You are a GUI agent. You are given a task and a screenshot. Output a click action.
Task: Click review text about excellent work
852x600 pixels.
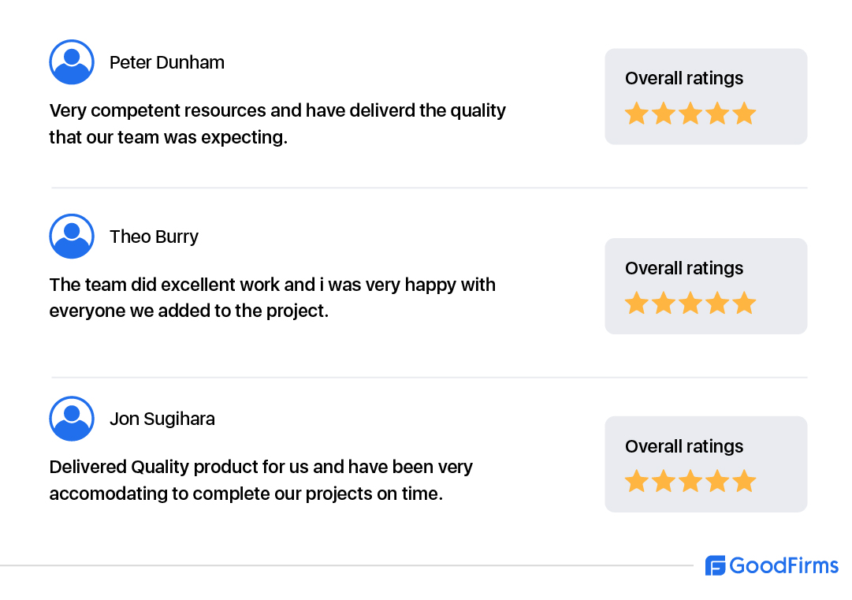(272, 297)
